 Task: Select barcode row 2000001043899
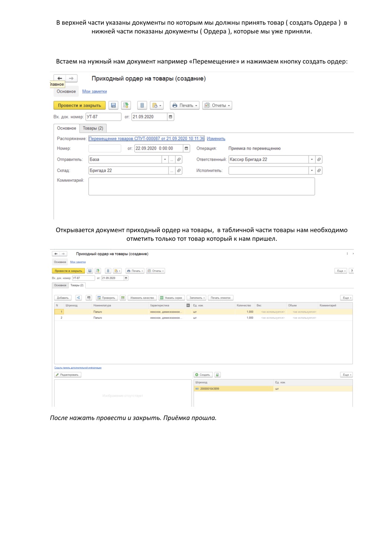tap(273, 389)
